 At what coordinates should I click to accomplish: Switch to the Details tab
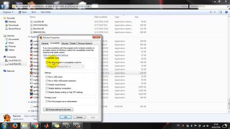point(73,43)
